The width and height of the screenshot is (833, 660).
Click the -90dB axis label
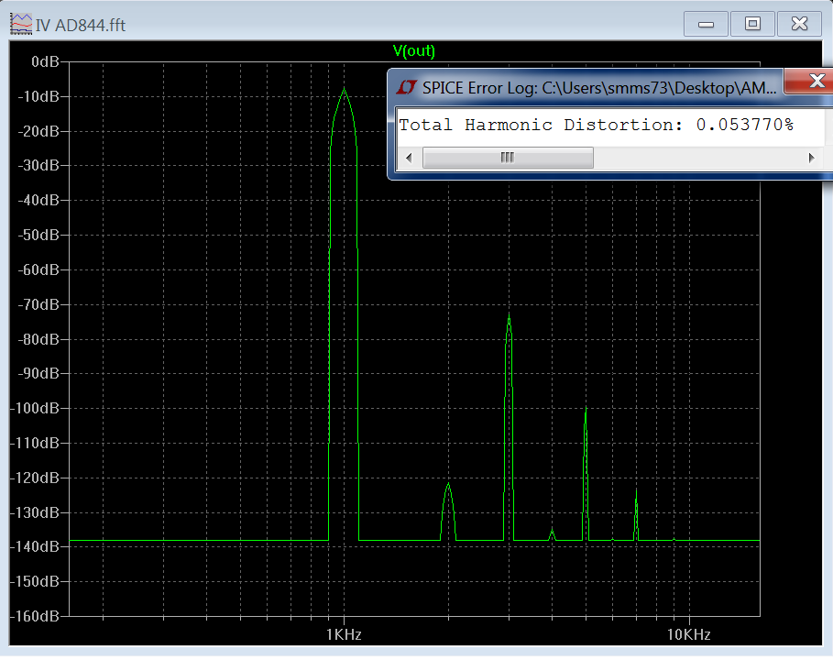38,374
